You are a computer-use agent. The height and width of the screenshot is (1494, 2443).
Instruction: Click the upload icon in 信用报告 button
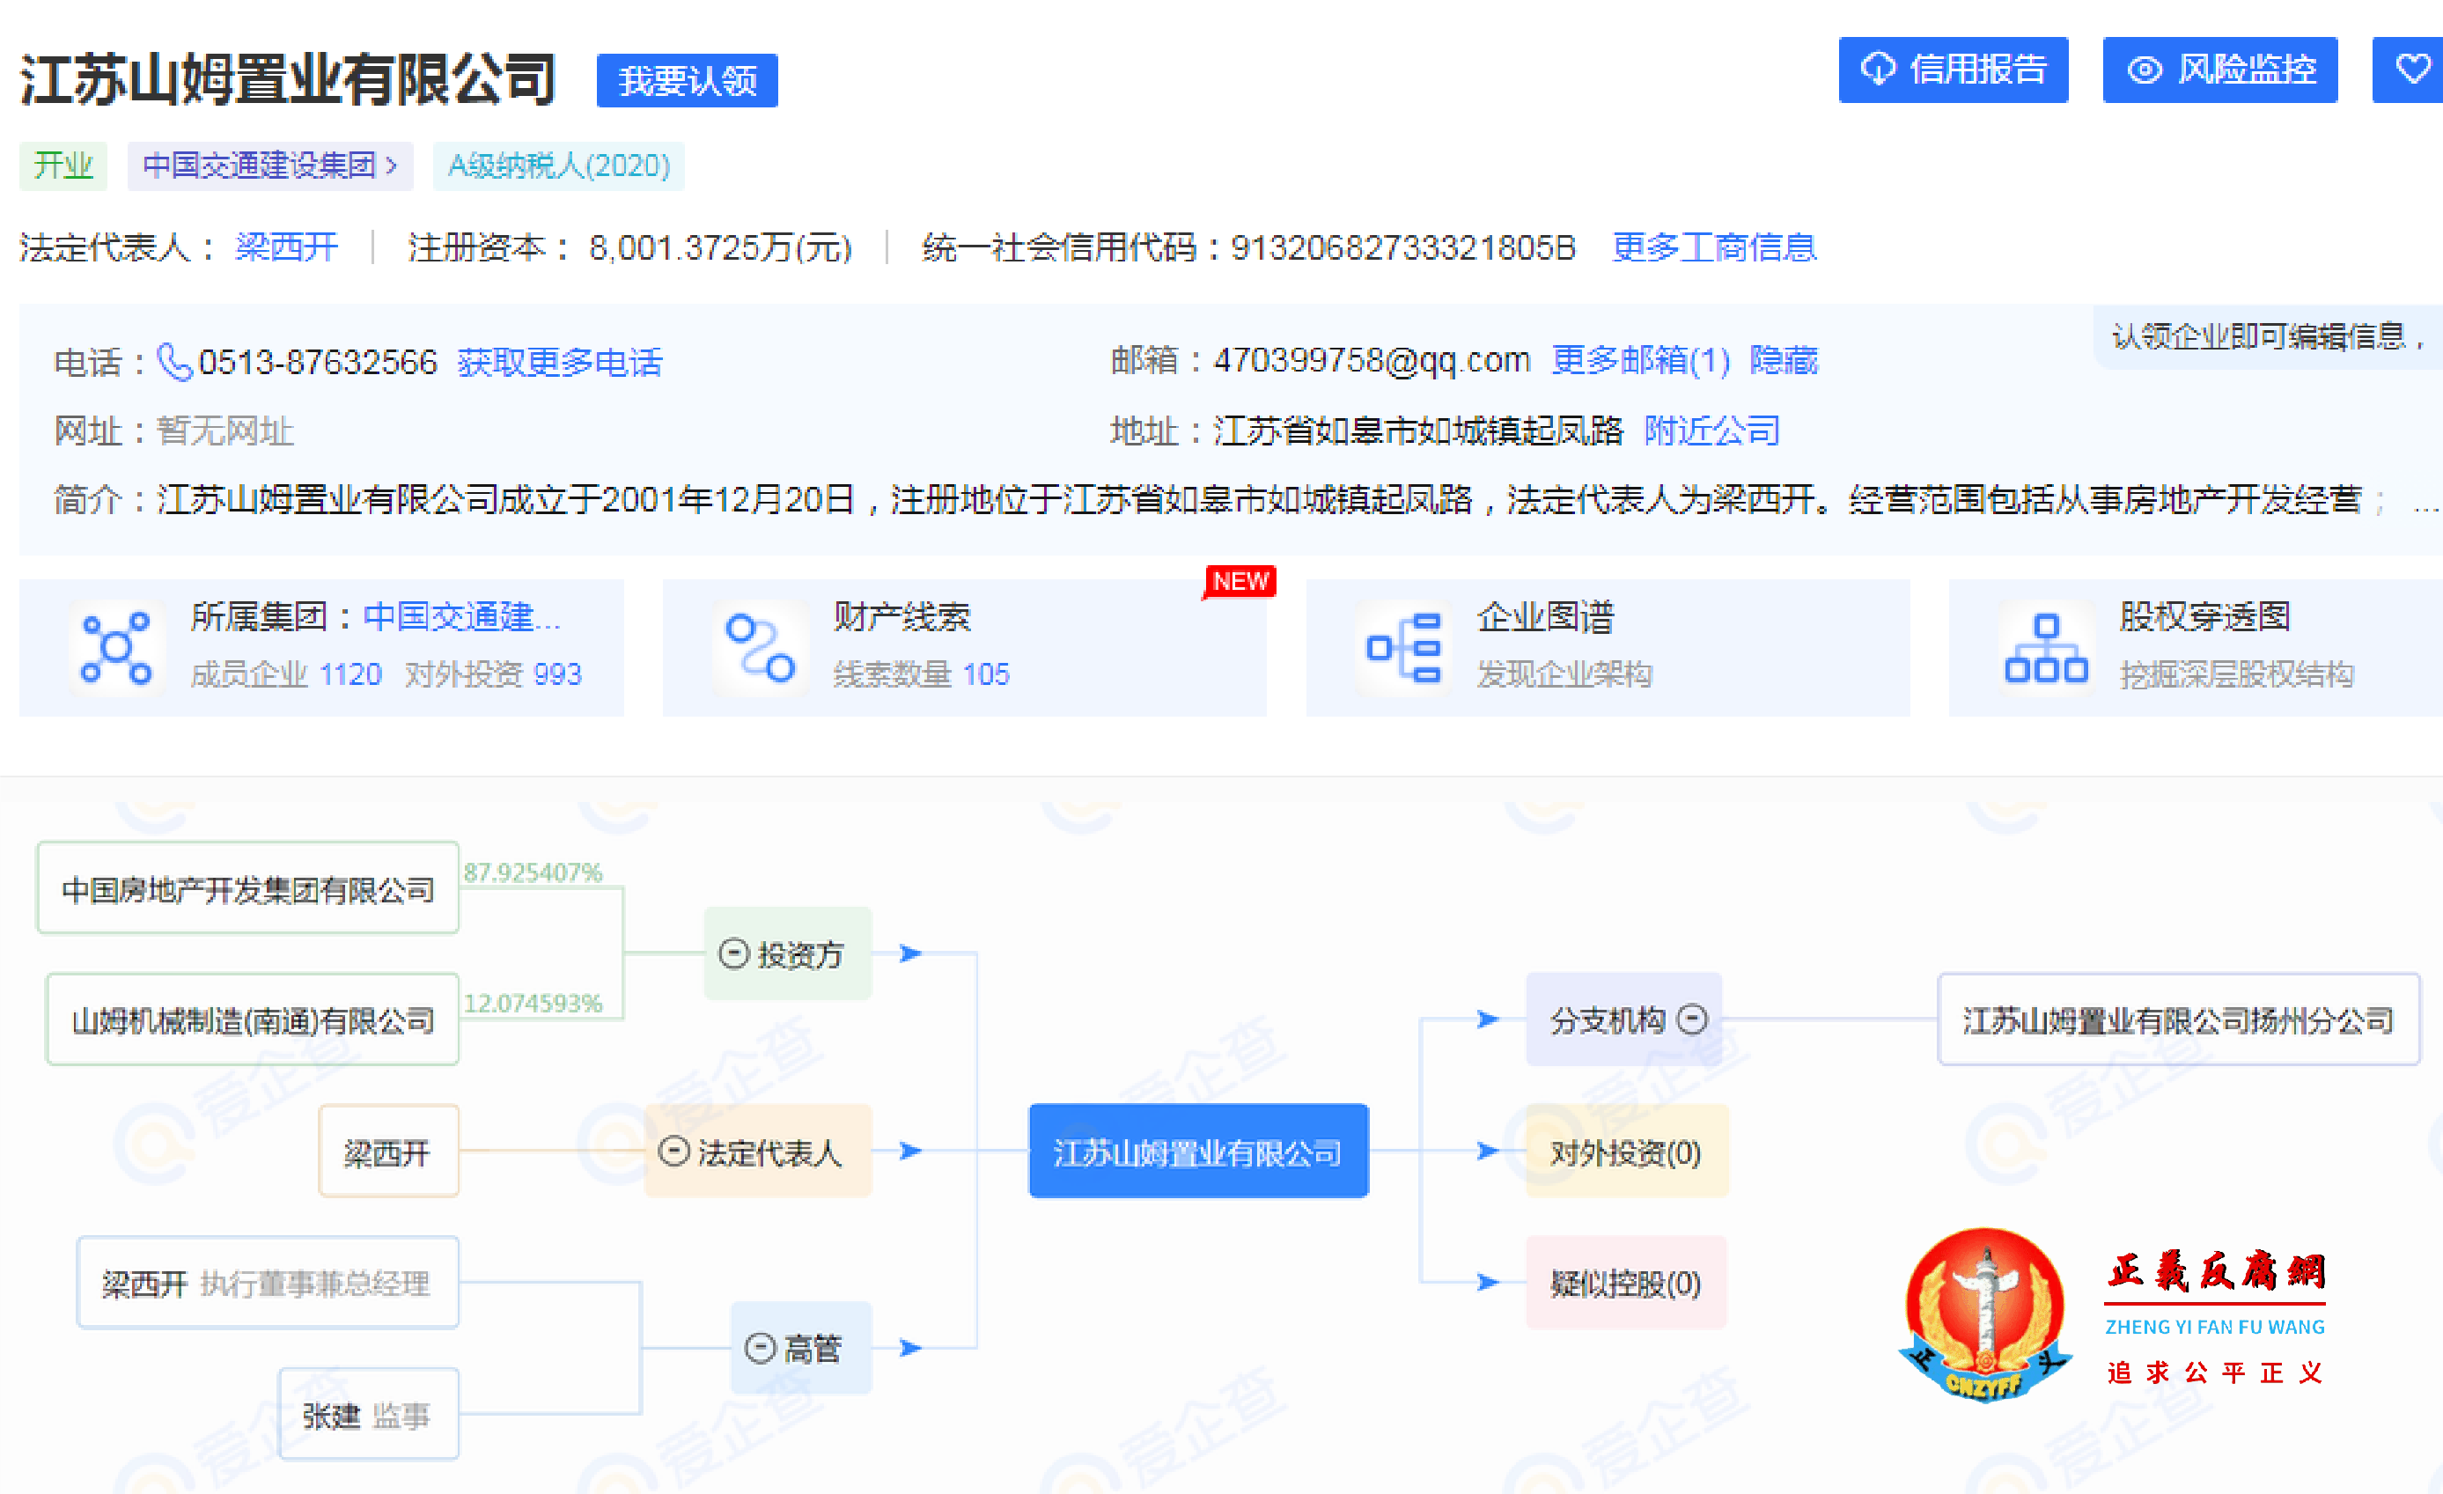point(1879,70)
